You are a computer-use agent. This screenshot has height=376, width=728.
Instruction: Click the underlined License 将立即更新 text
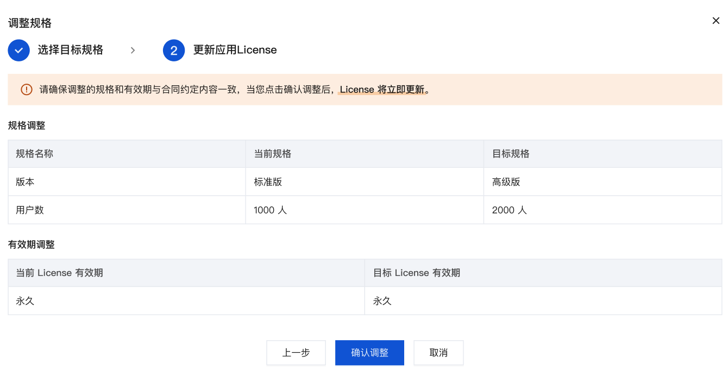coord(382,90)
